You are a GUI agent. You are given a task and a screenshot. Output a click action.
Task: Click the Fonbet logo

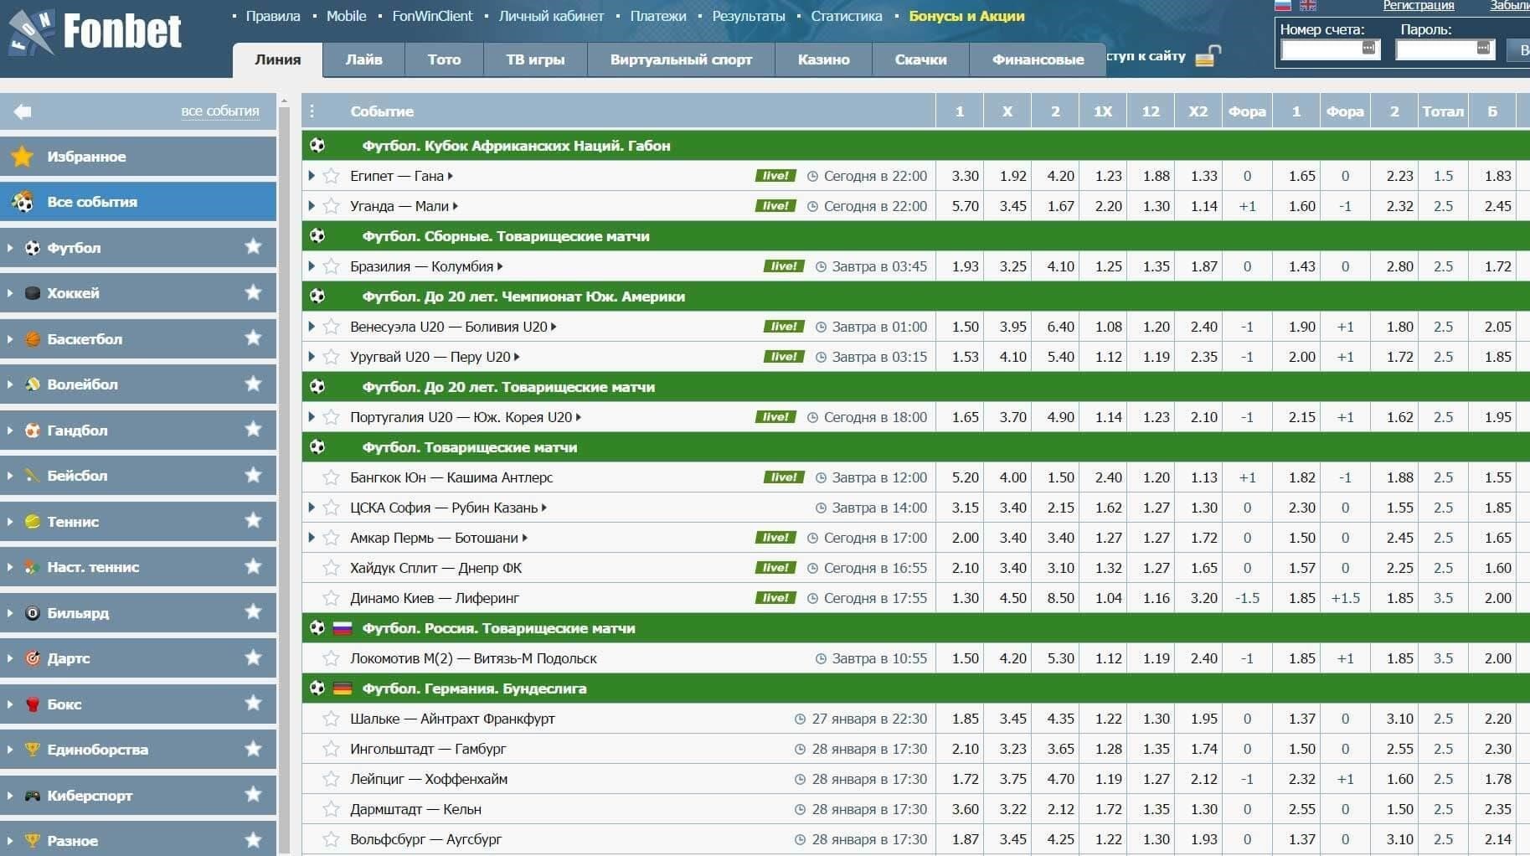point(95,33)
